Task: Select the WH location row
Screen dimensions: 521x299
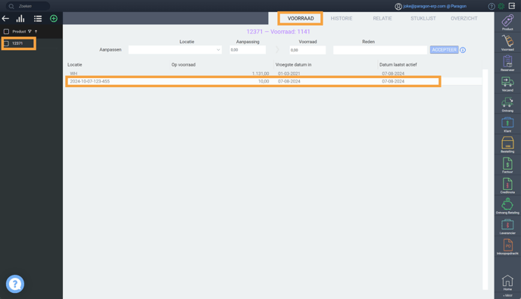Action: 273,73
